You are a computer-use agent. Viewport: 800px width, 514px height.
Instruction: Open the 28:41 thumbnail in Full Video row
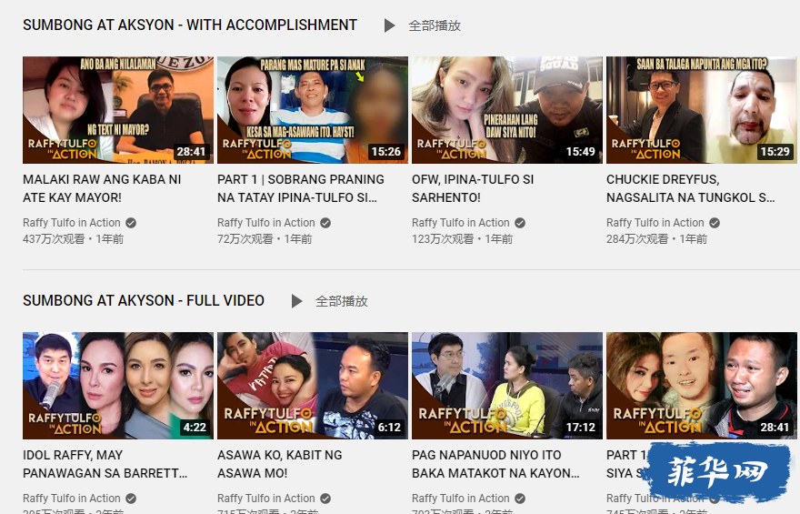pos(702,386)
